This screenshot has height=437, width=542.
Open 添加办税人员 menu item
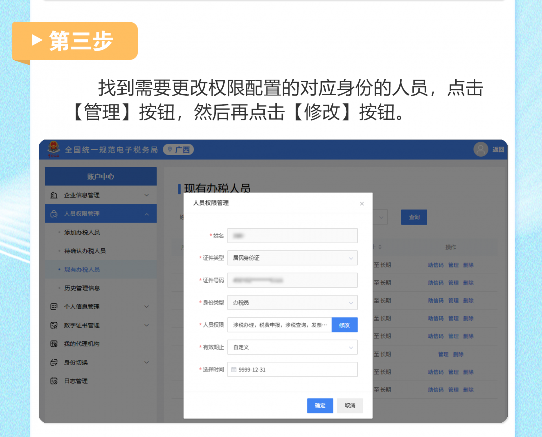(x=82, y=232)
